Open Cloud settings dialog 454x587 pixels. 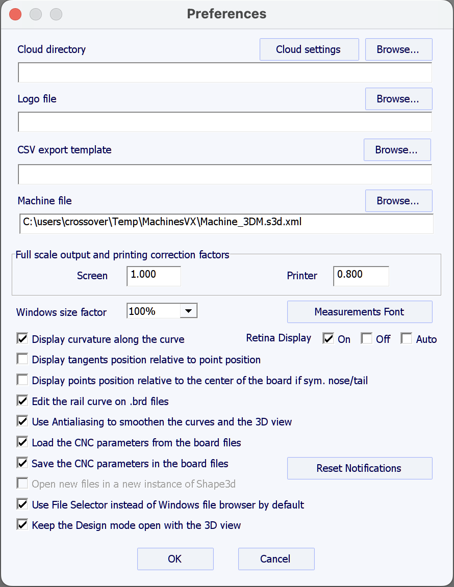point(309,49)
